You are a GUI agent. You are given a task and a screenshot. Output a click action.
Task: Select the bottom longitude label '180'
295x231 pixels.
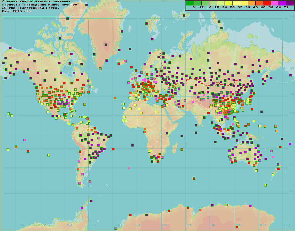coord(287,225)
